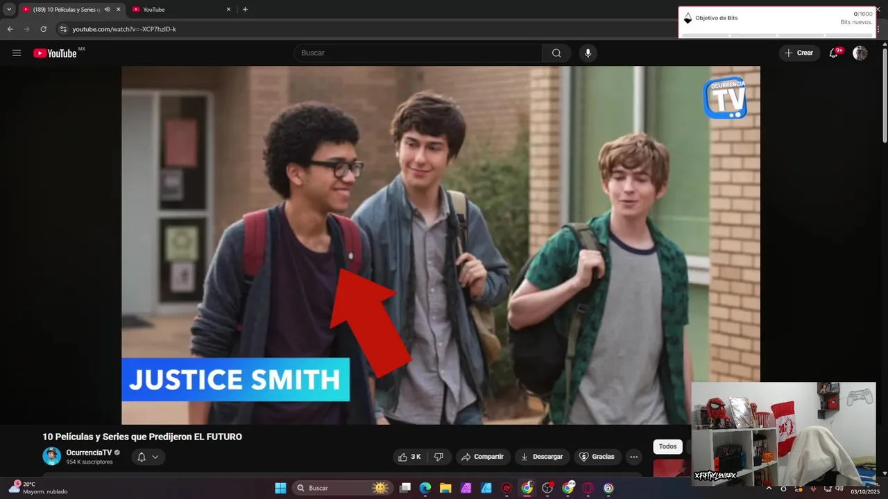The width and height of the screenshot is (888, 499).
Task: Dislike the video with the thumbs down
Action: (x=438, y=457)
